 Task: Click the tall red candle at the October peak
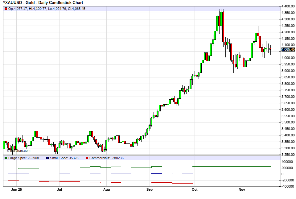[223, 27]
